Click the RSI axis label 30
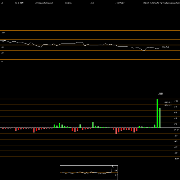Image resolution: width=180 pixels, height=180 pixels. (3, 53)
